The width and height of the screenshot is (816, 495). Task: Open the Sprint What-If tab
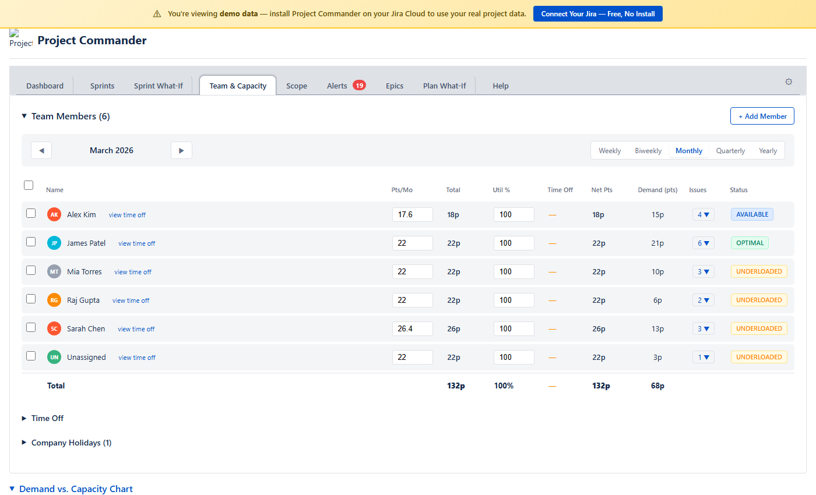tap(158, 86)
